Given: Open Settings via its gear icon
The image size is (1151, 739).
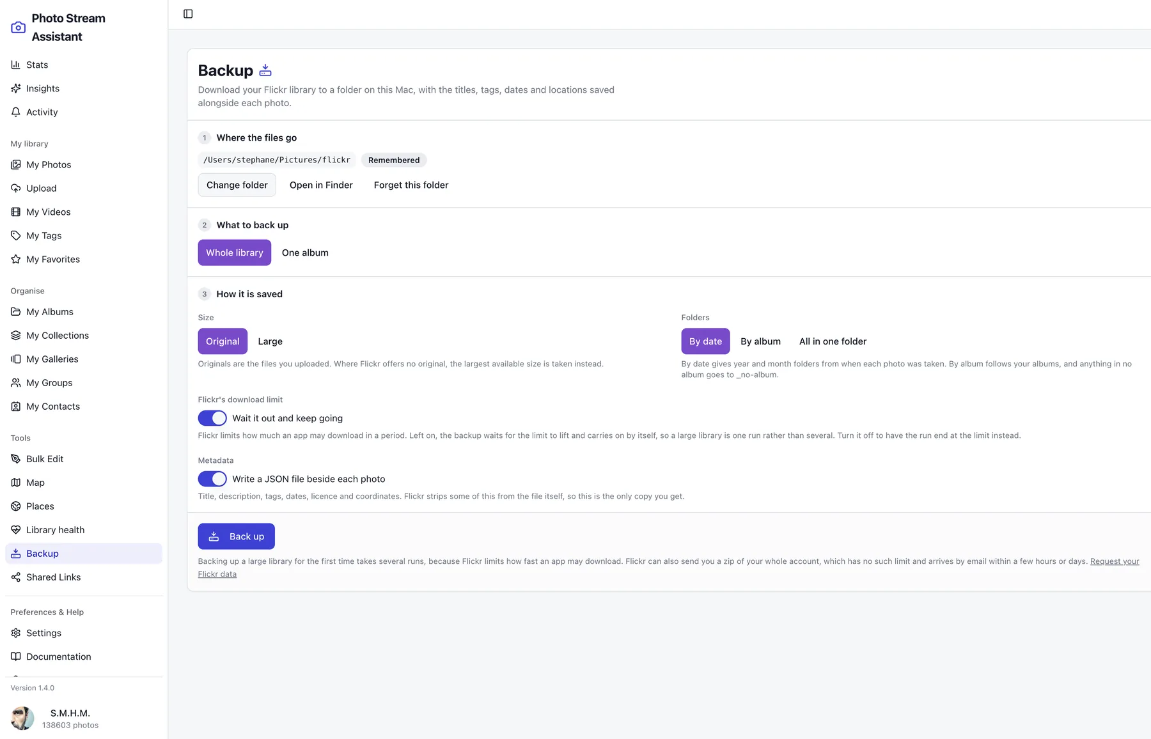Looking at the screenshot, I should [16, 633].
